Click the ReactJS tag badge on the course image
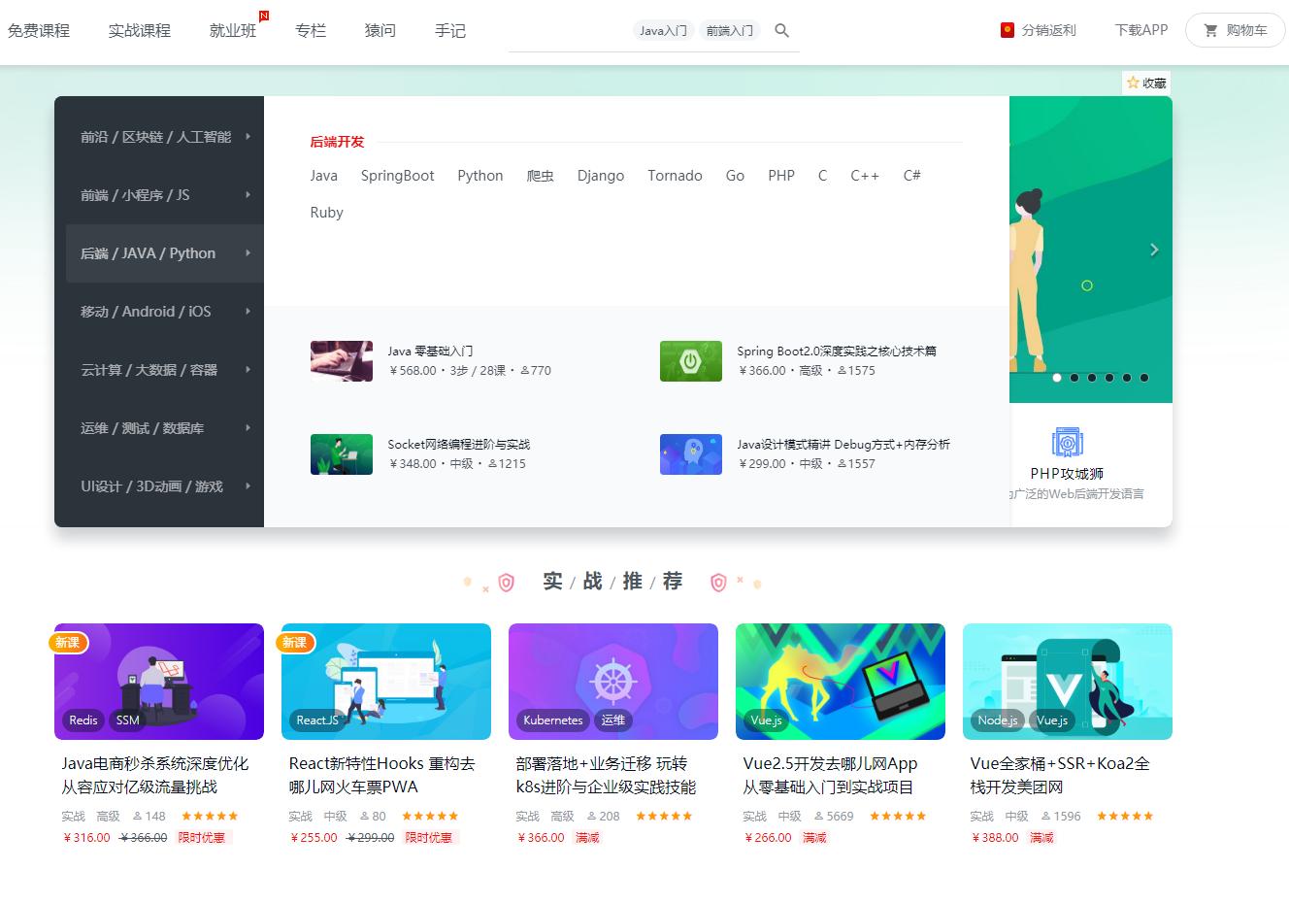Screen dimensions: 1289x904 coord(316,720)
